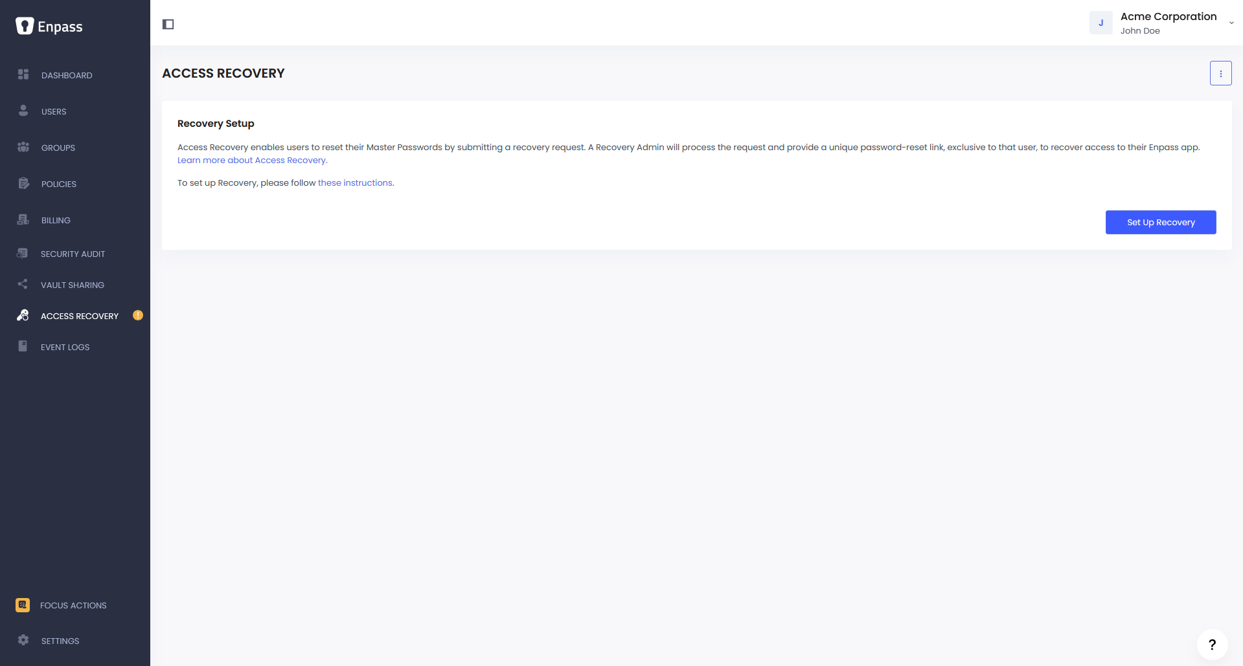This screenshot has height=666, width=1243.
Task: Click the orange warning badge on Access Recovery
Action: coord(138,315)
